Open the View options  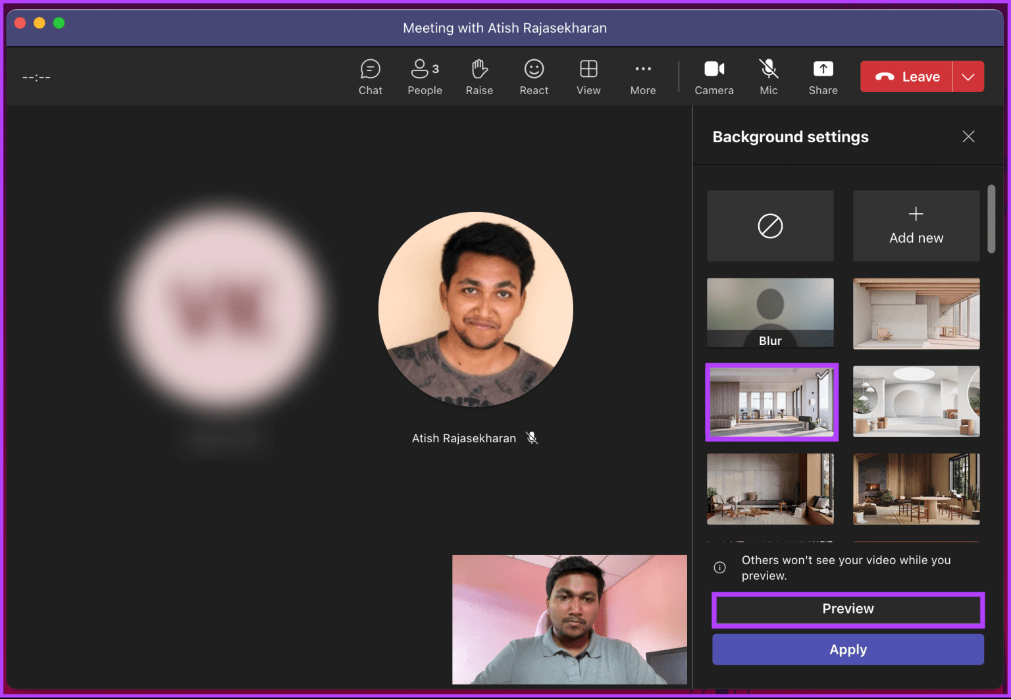point(588,76)
